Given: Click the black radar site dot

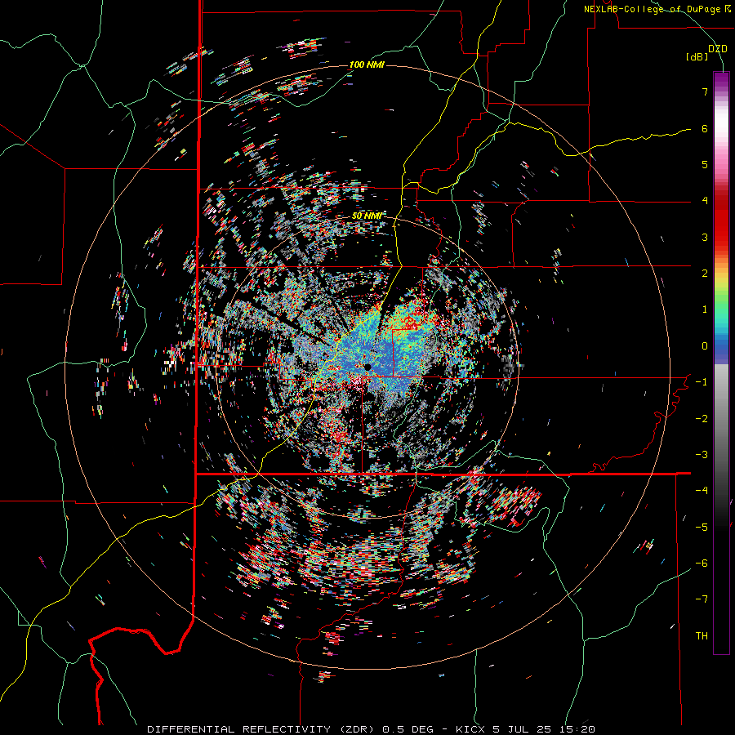Looking at the screenshot, I should pos(368,367).
